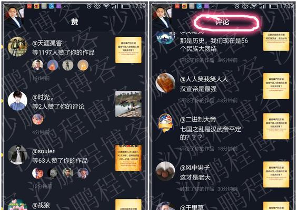Image resolution: width=297 pixels, height=210 pixels.
Task: Tap text 等63人赞了你的作品
Action: (60, 161)
